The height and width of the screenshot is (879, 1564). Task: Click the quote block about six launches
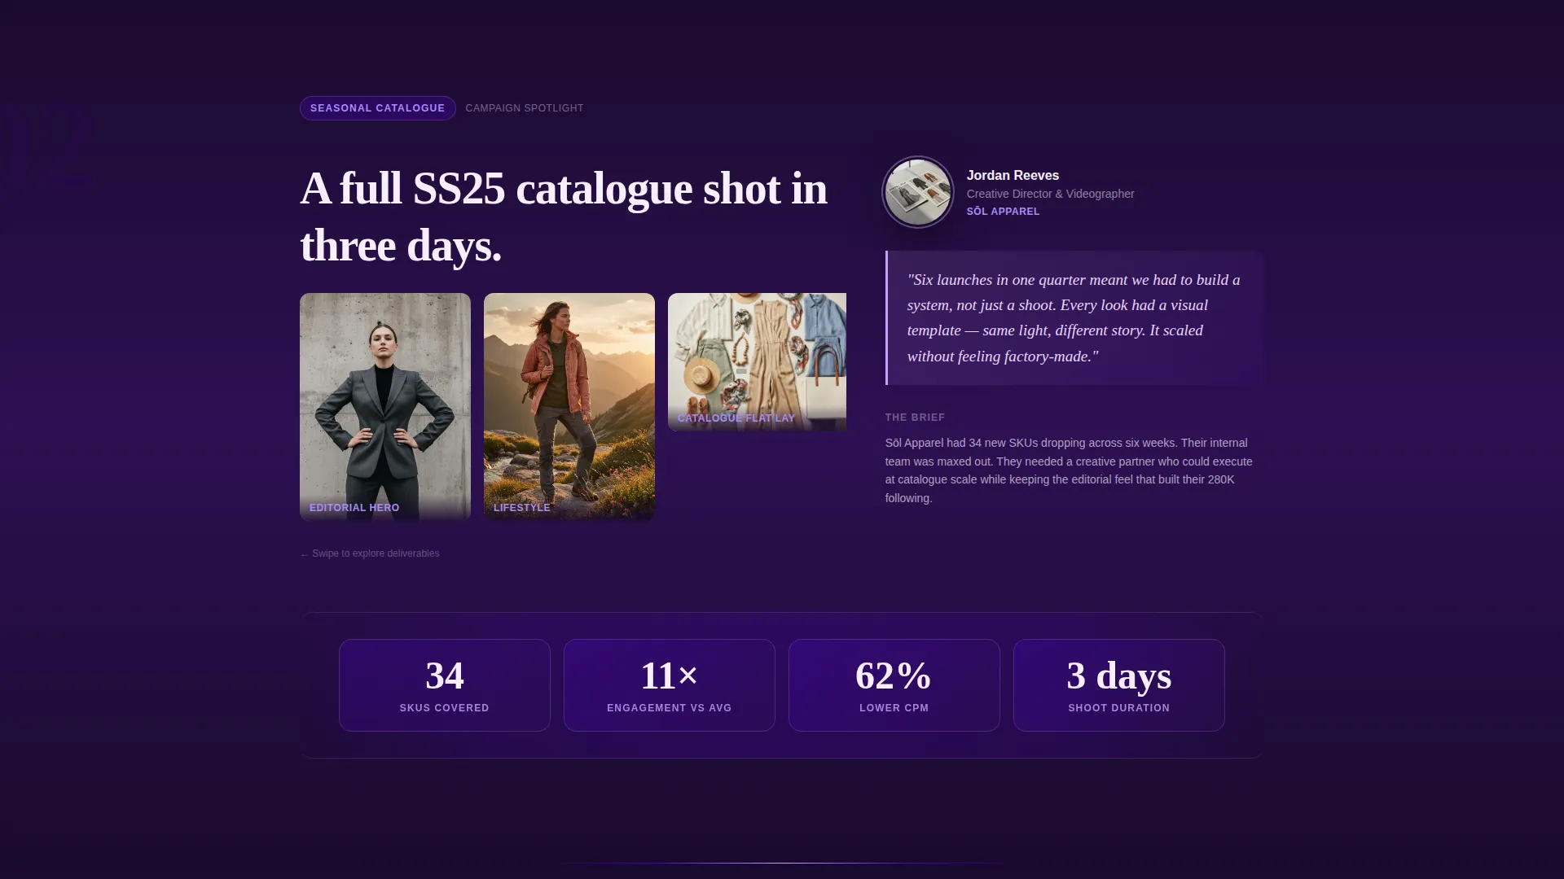1074,317
